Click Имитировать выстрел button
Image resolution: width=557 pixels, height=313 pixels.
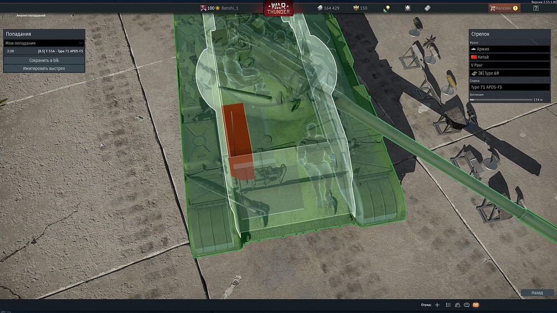(x=44, y=69)
